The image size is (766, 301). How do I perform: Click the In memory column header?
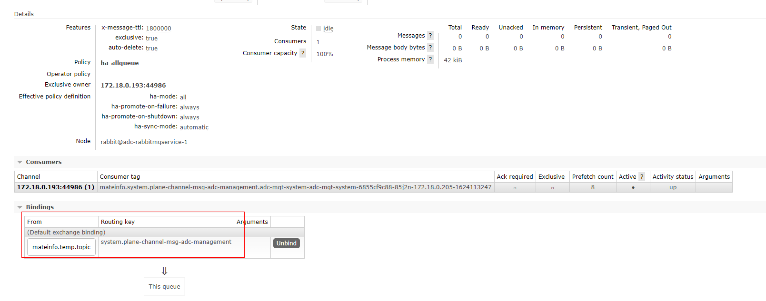coord(548,28)
